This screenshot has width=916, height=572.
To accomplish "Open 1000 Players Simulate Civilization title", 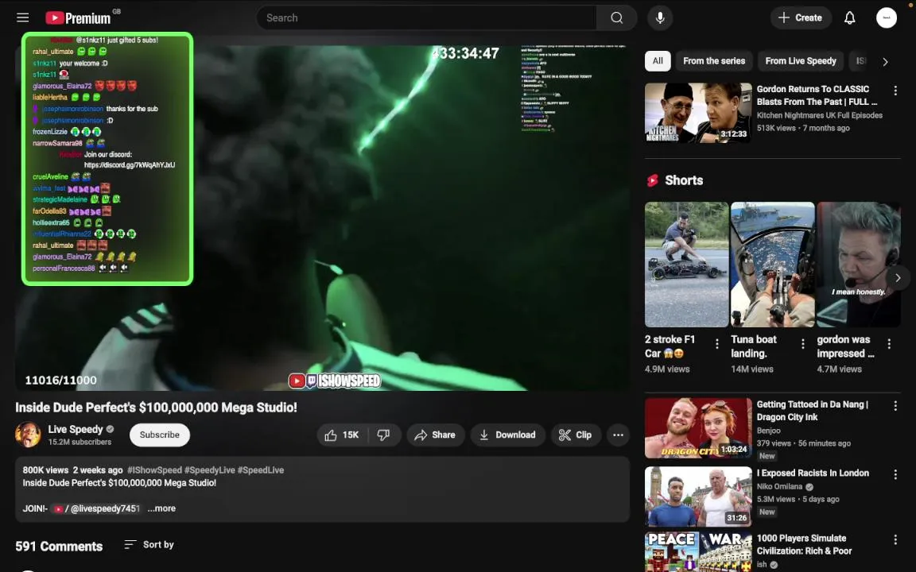I will tap(804, 544).
